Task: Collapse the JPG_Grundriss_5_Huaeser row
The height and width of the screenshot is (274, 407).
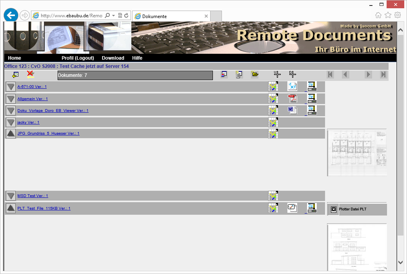Action: tap(11, 133)
